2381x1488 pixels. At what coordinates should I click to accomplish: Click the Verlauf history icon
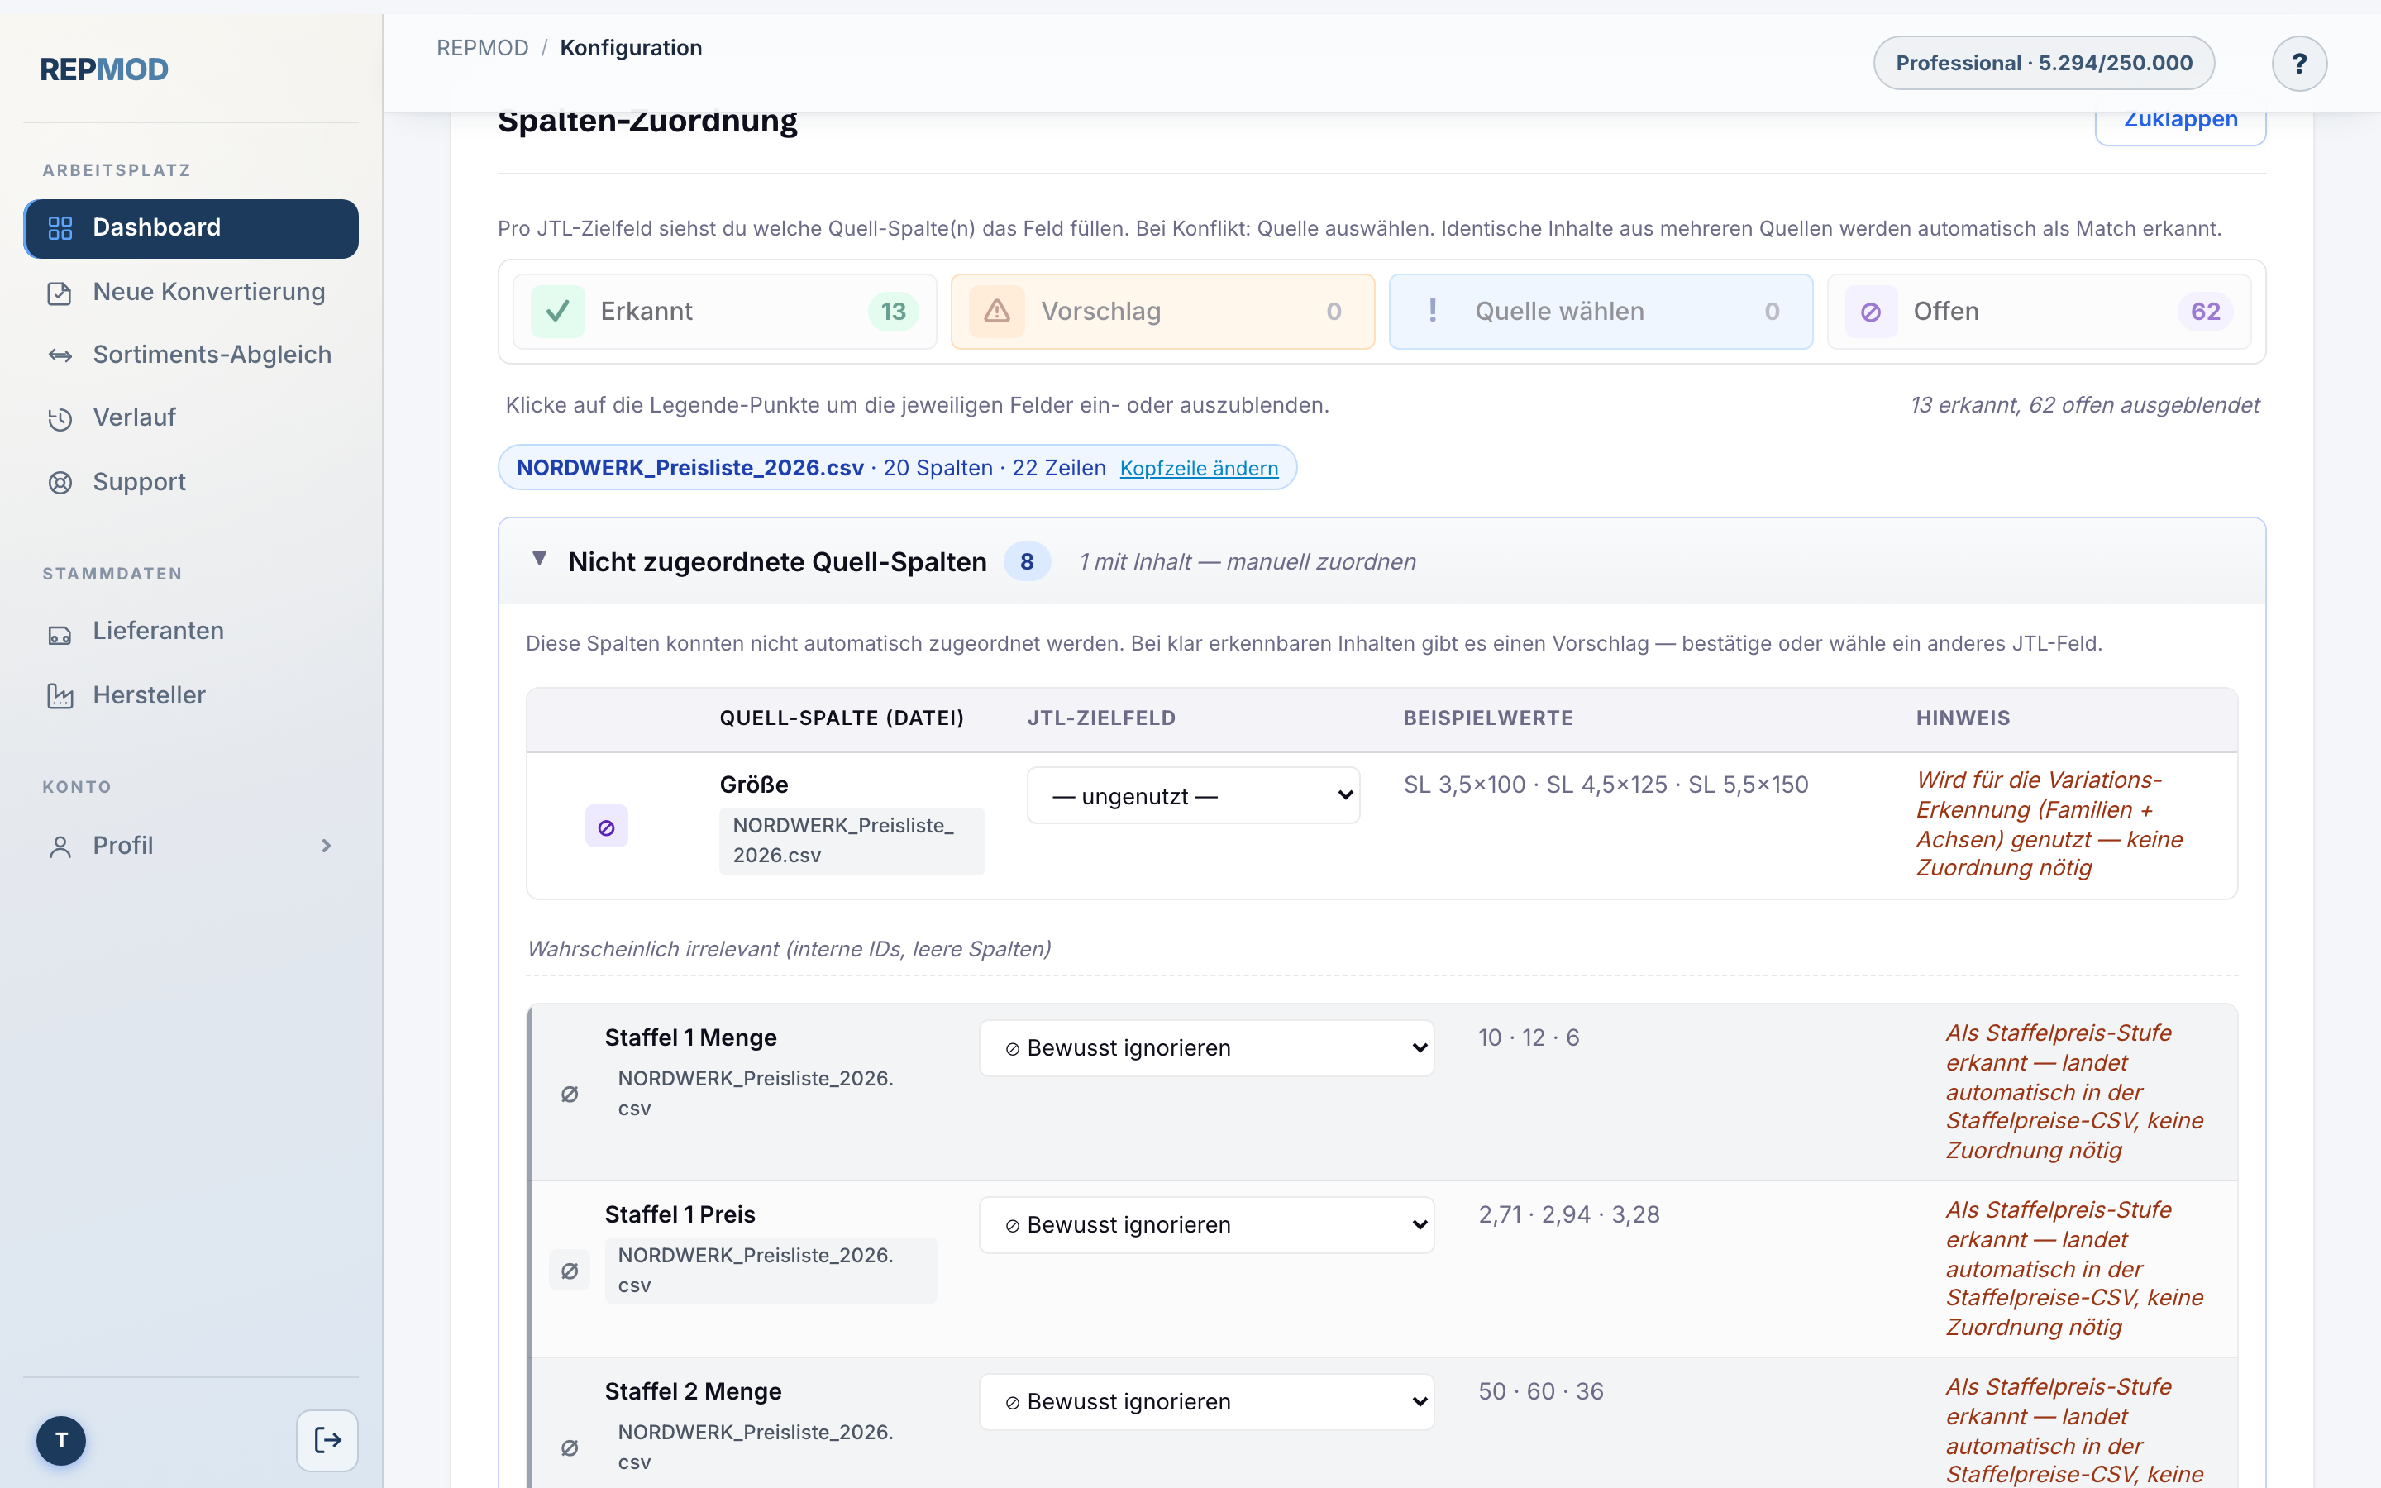60,418
